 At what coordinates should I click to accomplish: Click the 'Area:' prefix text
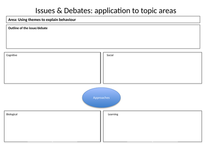pyautogui.click(x=13, y=20)
